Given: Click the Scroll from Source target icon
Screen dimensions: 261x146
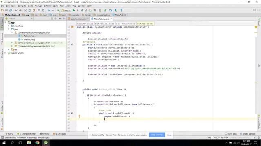Looking at the screenshot, I should click(52, 19).
